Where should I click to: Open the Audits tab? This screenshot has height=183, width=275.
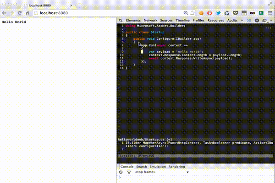click(232, 20)
